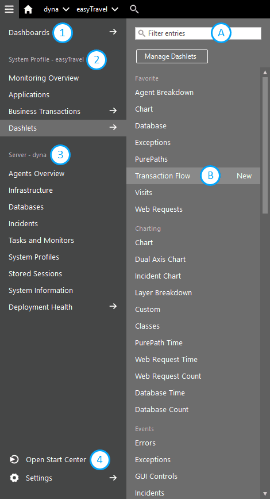Expand the Dashboards submenu arrow
The width and height of the screenshot is (270, 499).
[113, 32]
